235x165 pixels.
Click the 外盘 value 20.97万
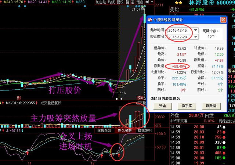coord(196,115)
